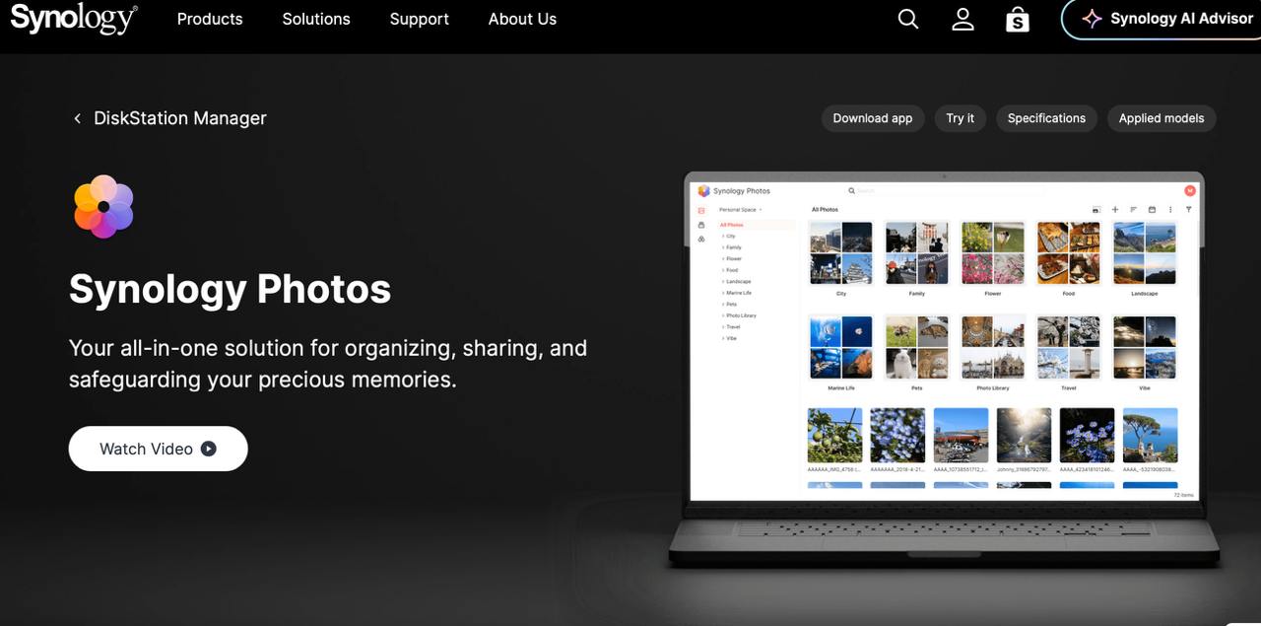Screen dimensions: 1261x626
Task: Open the Travel album thumbnail
Action: [x=1069, y=347]
